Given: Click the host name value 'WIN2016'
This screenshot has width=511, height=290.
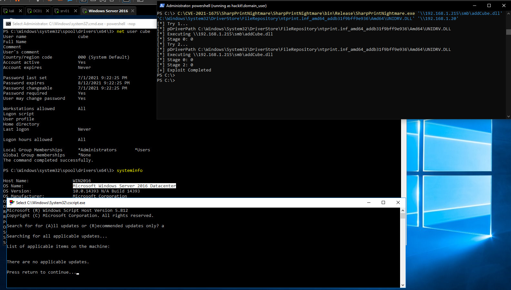Looking at the screenshot, I should point(82,181).
